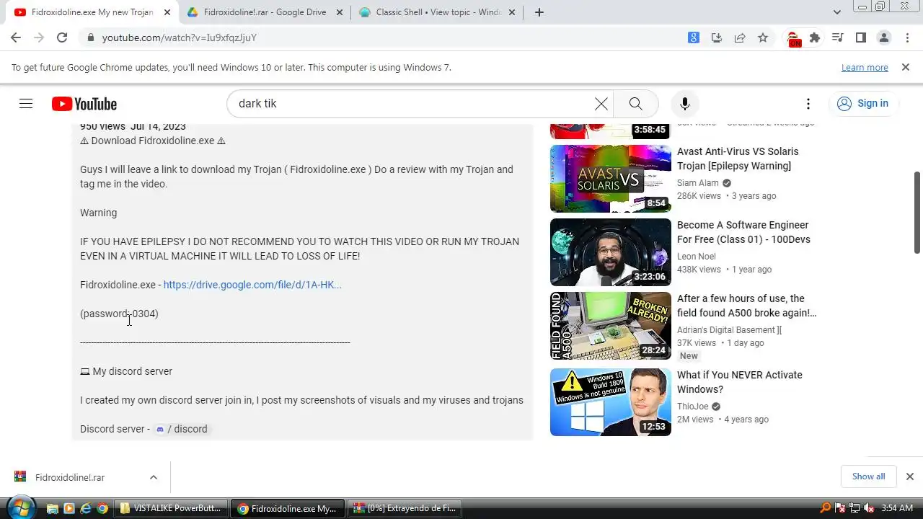Click the browser Forward arrow

[39, 37]
